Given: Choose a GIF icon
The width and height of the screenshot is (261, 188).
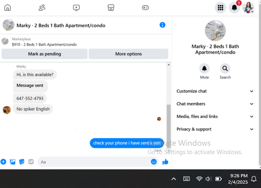Looking at the screenshot, I should click(x=31, y=162).
